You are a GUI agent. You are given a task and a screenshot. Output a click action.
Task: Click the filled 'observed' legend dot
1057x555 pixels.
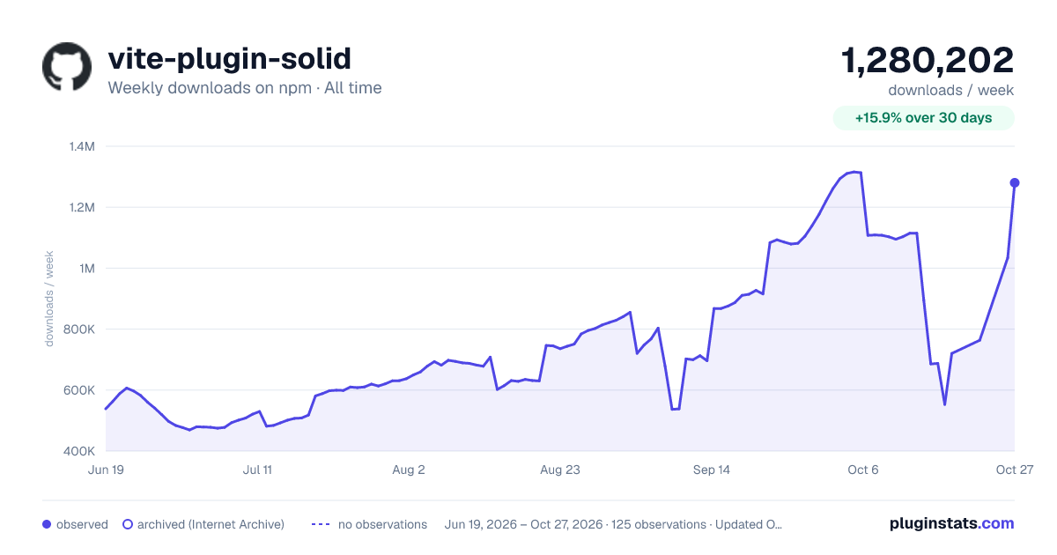47,524
